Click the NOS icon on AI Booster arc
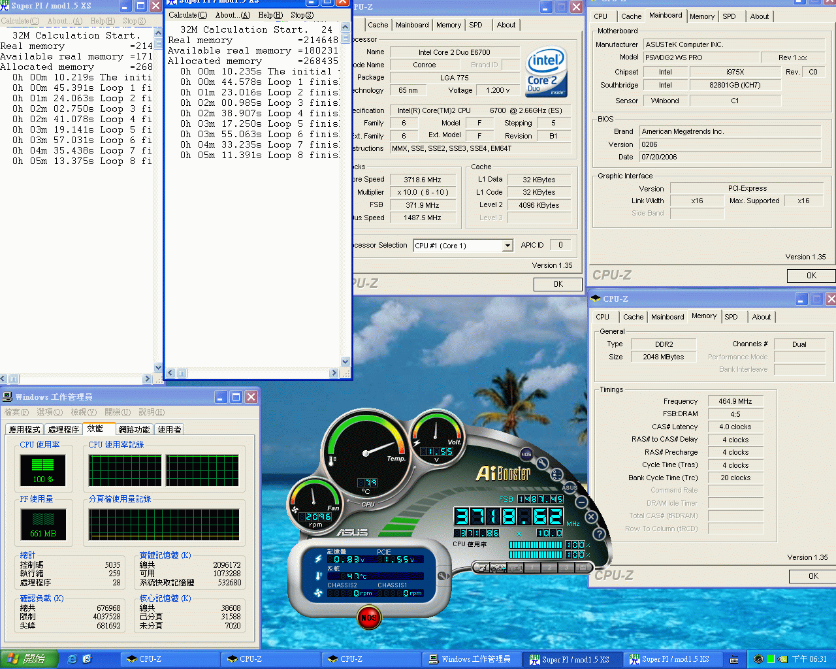 click(526, 454)
